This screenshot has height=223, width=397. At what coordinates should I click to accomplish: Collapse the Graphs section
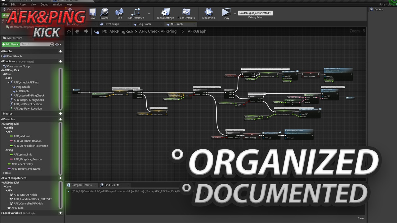click(x=2, y=51)
